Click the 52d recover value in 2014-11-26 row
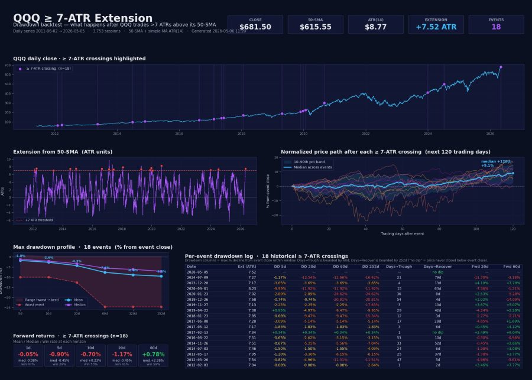 click(437, 343)
